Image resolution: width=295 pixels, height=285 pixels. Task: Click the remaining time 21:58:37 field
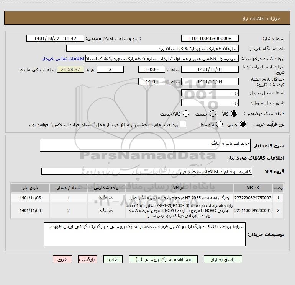70,69
